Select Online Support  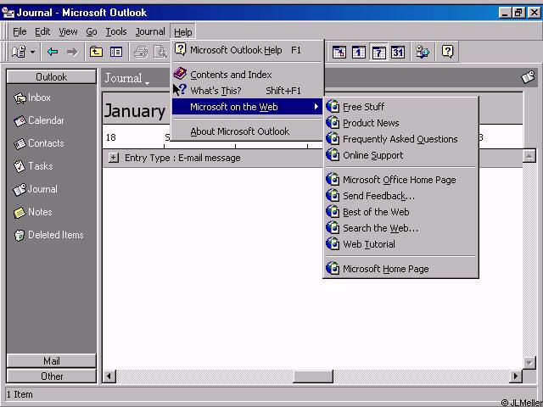pos(400,155)
